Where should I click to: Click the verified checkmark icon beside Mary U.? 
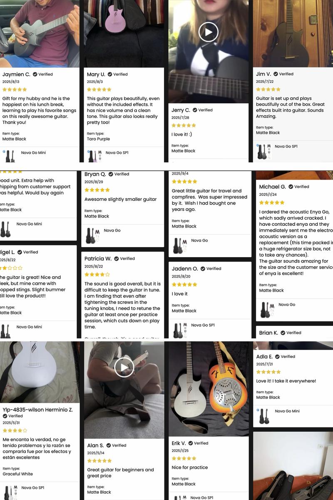click(110, 74)
